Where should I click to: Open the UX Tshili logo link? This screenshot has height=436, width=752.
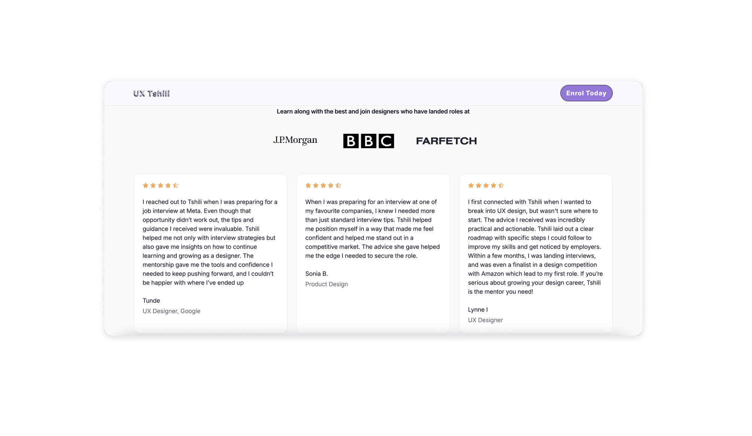coord(152,93)
